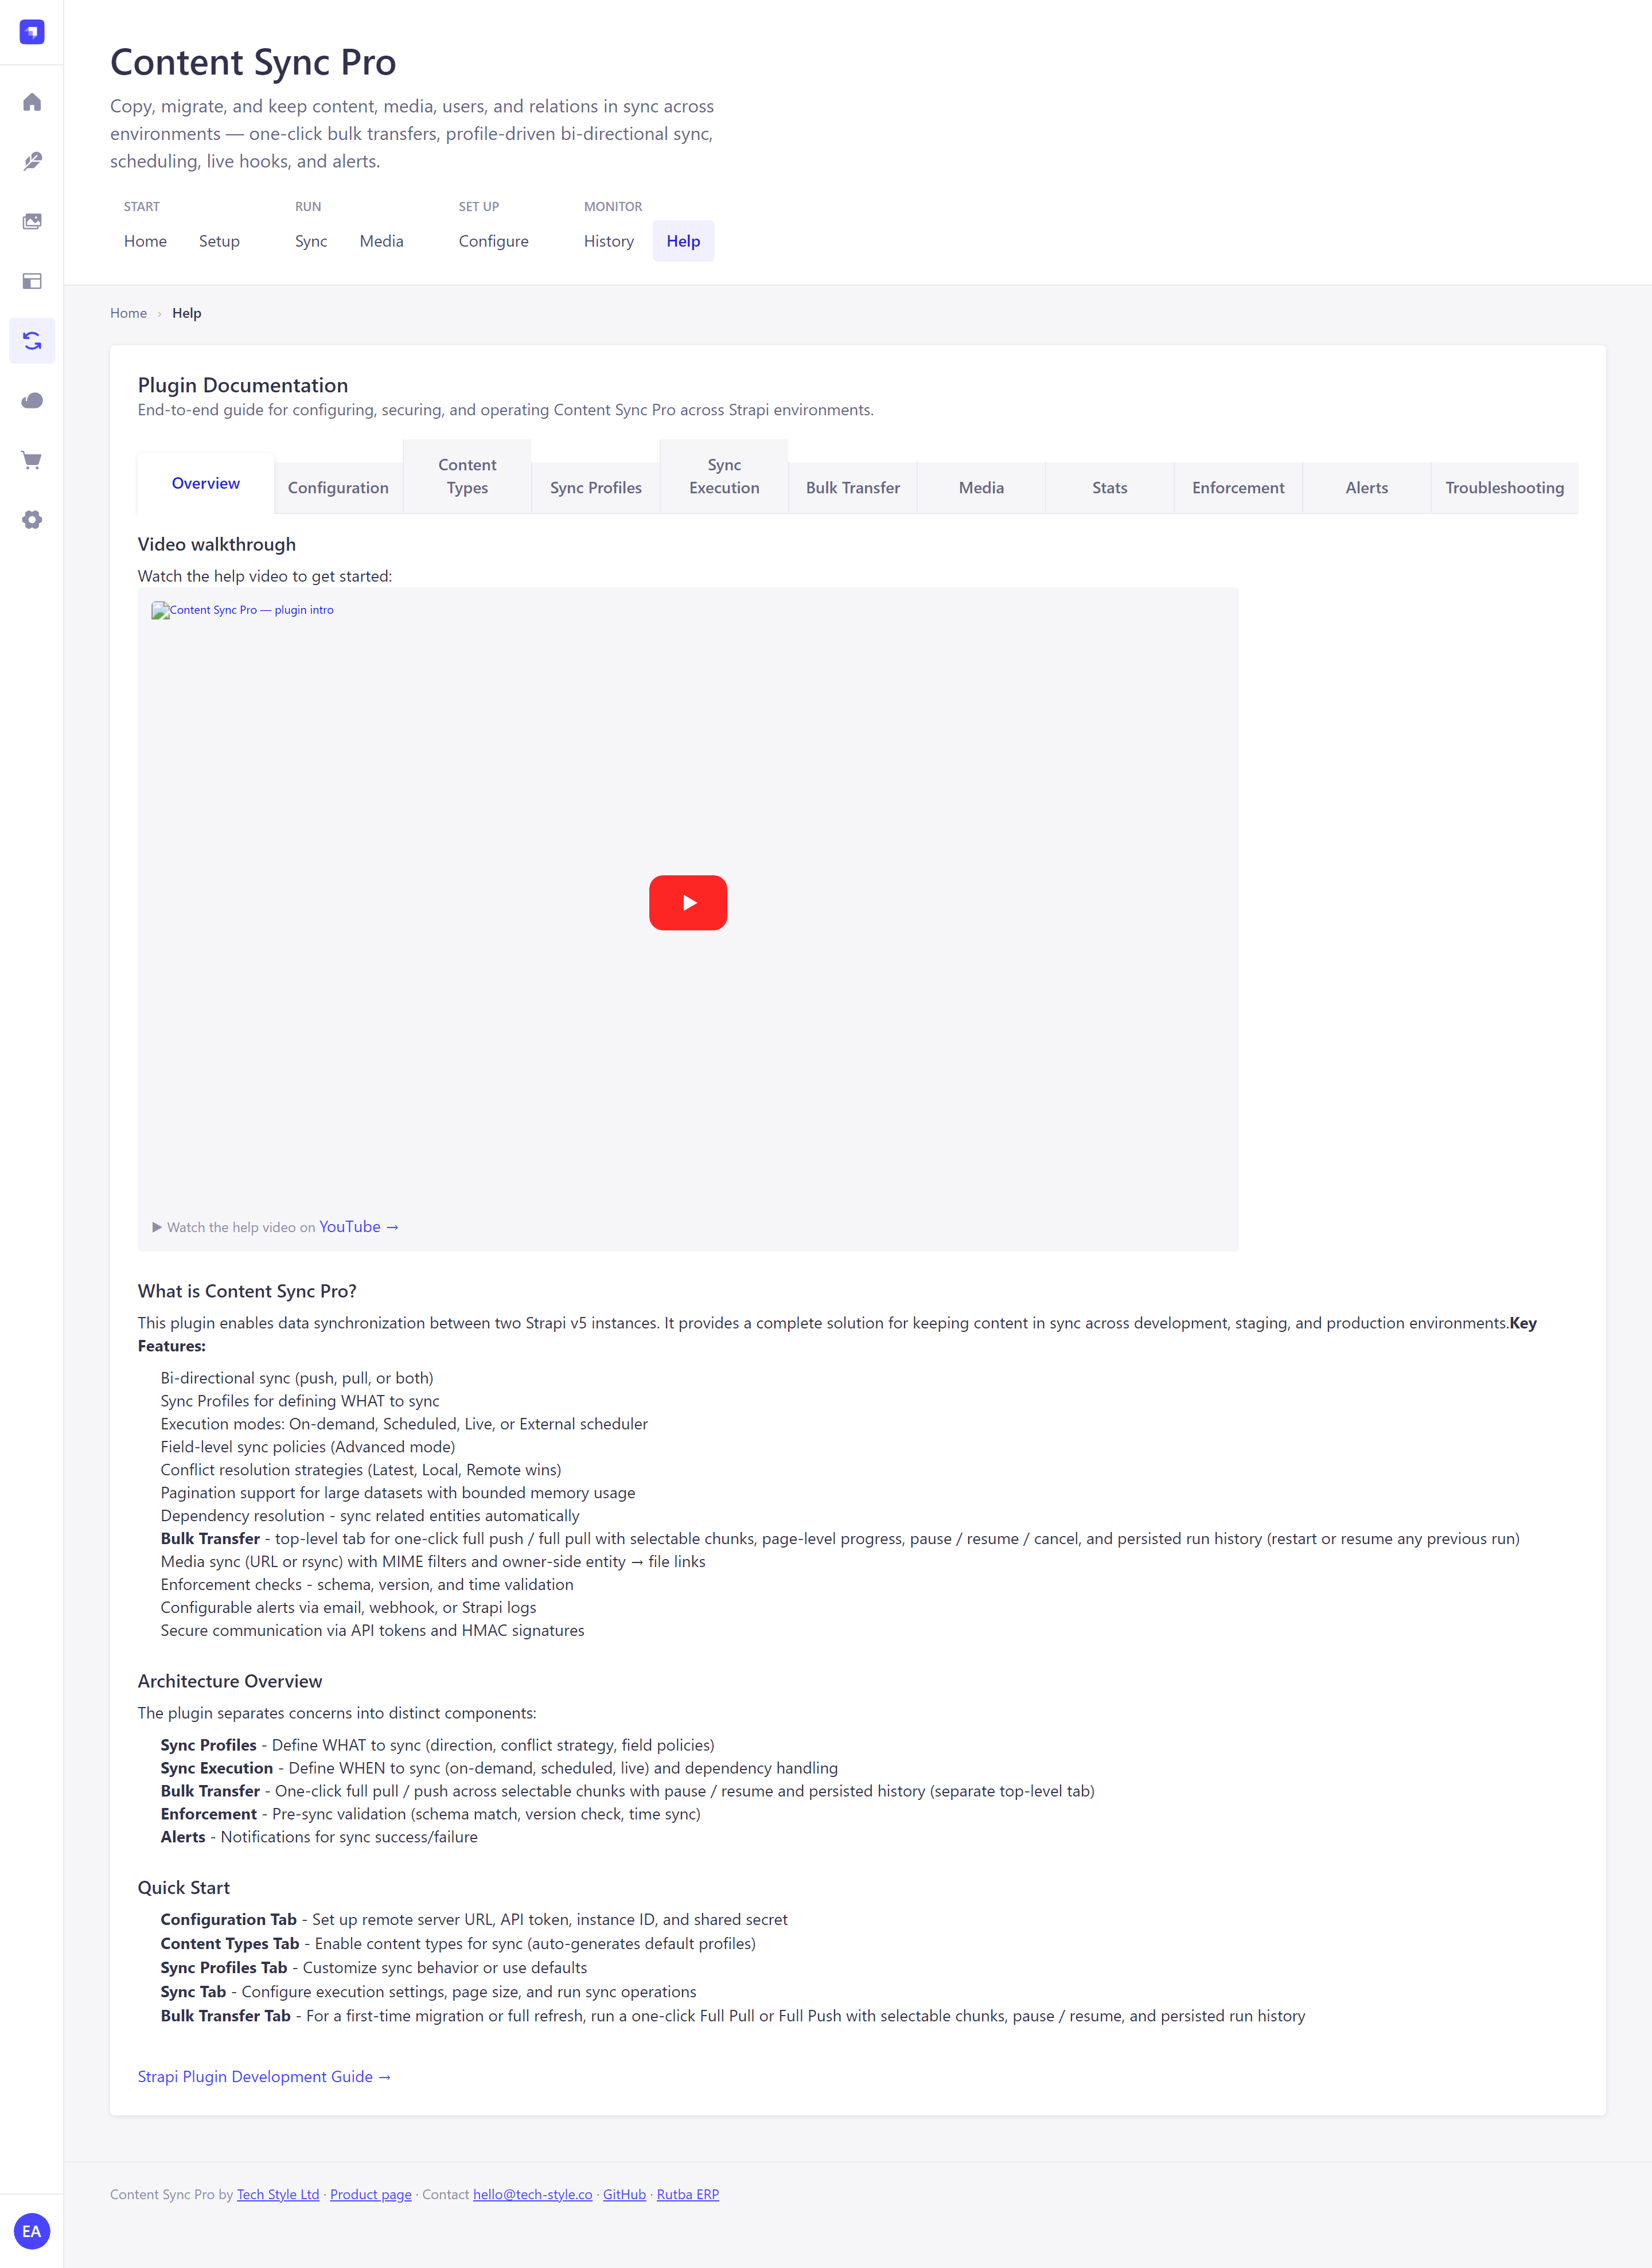Open Marketplace shopping cart icon
Screen dimensions: 1652x2268
point(32,460)
